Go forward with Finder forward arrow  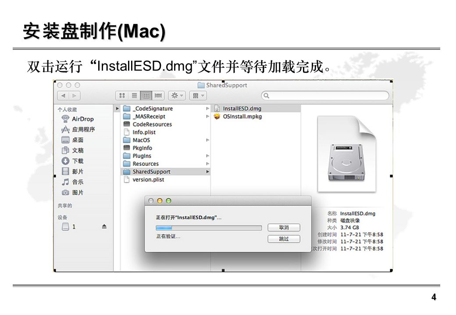tap(75, 95)
